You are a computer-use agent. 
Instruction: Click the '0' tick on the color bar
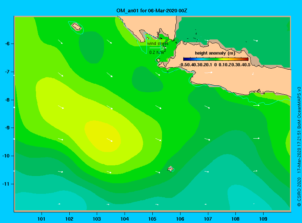(216, 65)
